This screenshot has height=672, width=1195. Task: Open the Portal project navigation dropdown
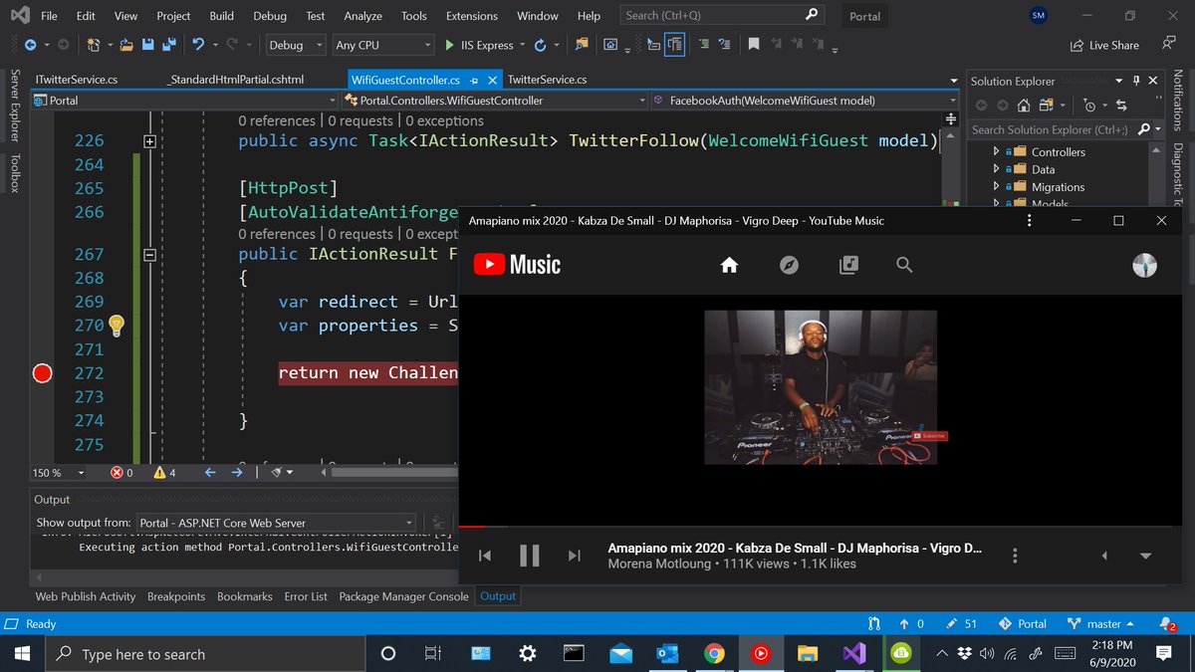coord(185,101)
